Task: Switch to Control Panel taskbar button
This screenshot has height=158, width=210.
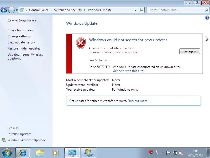Action: point(72,153)
